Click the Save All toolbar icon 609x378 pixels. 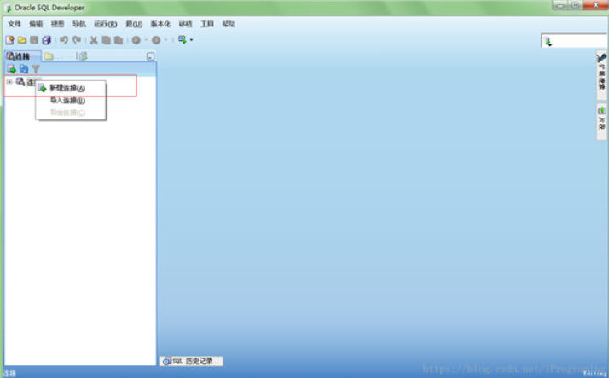(46, 40)
